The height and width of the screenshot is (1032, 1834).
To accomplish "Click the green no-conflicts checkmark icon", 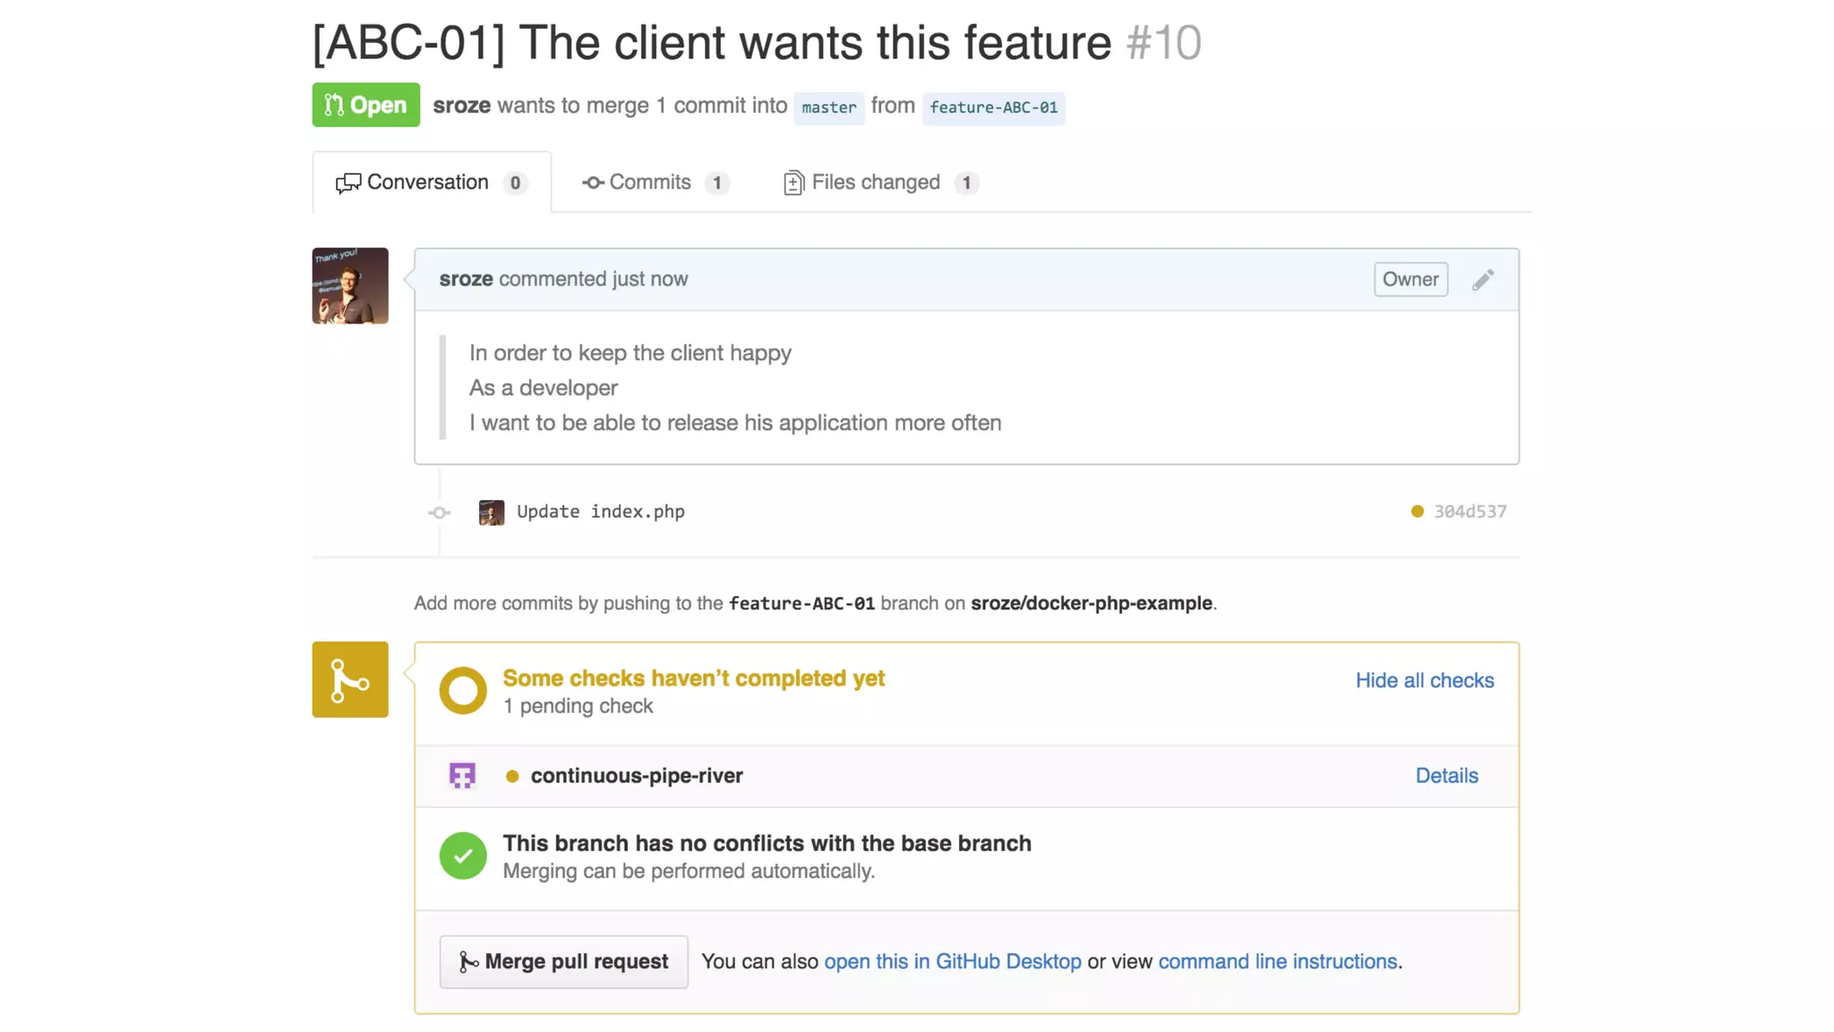I will pos(463,856).
